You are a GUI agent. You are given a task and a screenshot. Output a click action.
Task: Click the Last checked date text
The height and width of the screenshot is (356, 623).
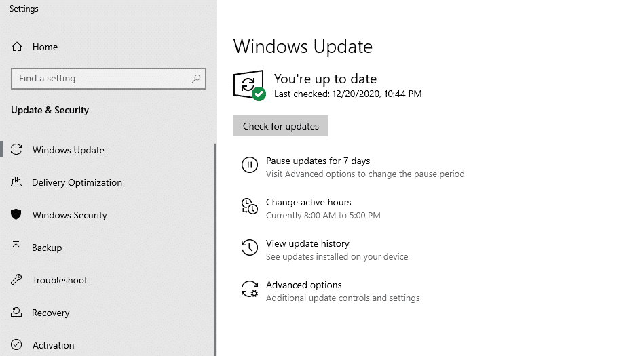347,94
